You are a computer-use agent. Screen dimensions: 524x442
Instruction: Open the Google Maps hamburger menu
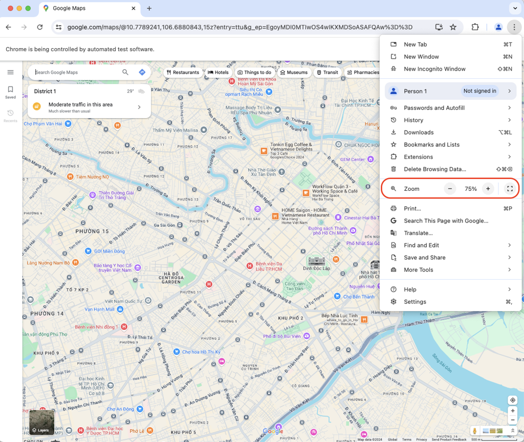10,72
